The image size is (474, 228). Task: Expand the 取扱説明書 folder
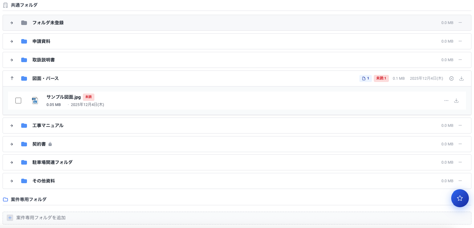tap(12, 60)
